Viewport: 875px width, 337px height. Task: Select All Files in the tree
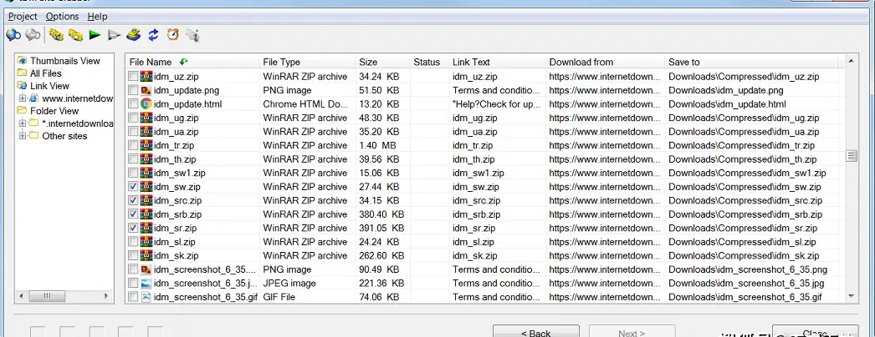[46, 73]
